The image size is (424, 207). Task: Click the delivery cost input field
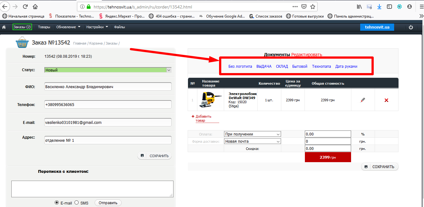pos(328,141)
